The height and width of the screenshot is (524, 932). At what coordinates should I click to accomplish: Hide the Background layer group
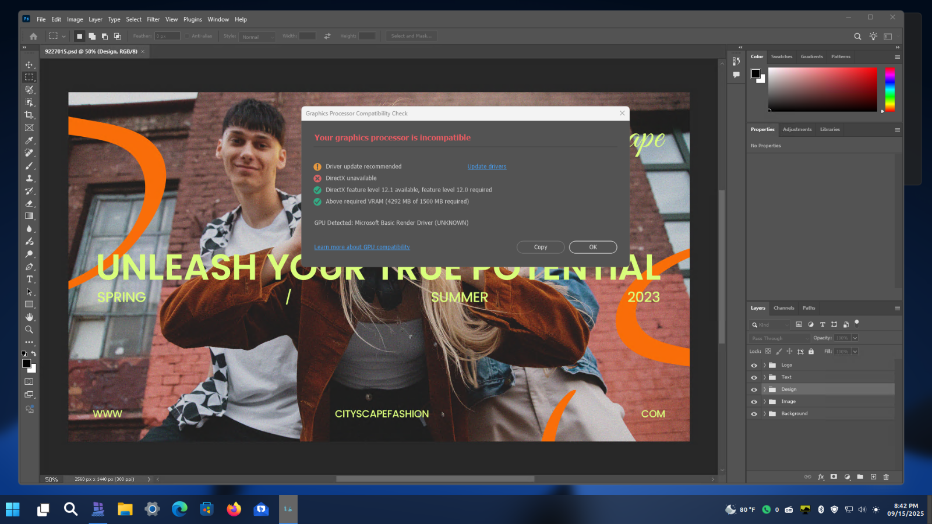coord(754,414)
